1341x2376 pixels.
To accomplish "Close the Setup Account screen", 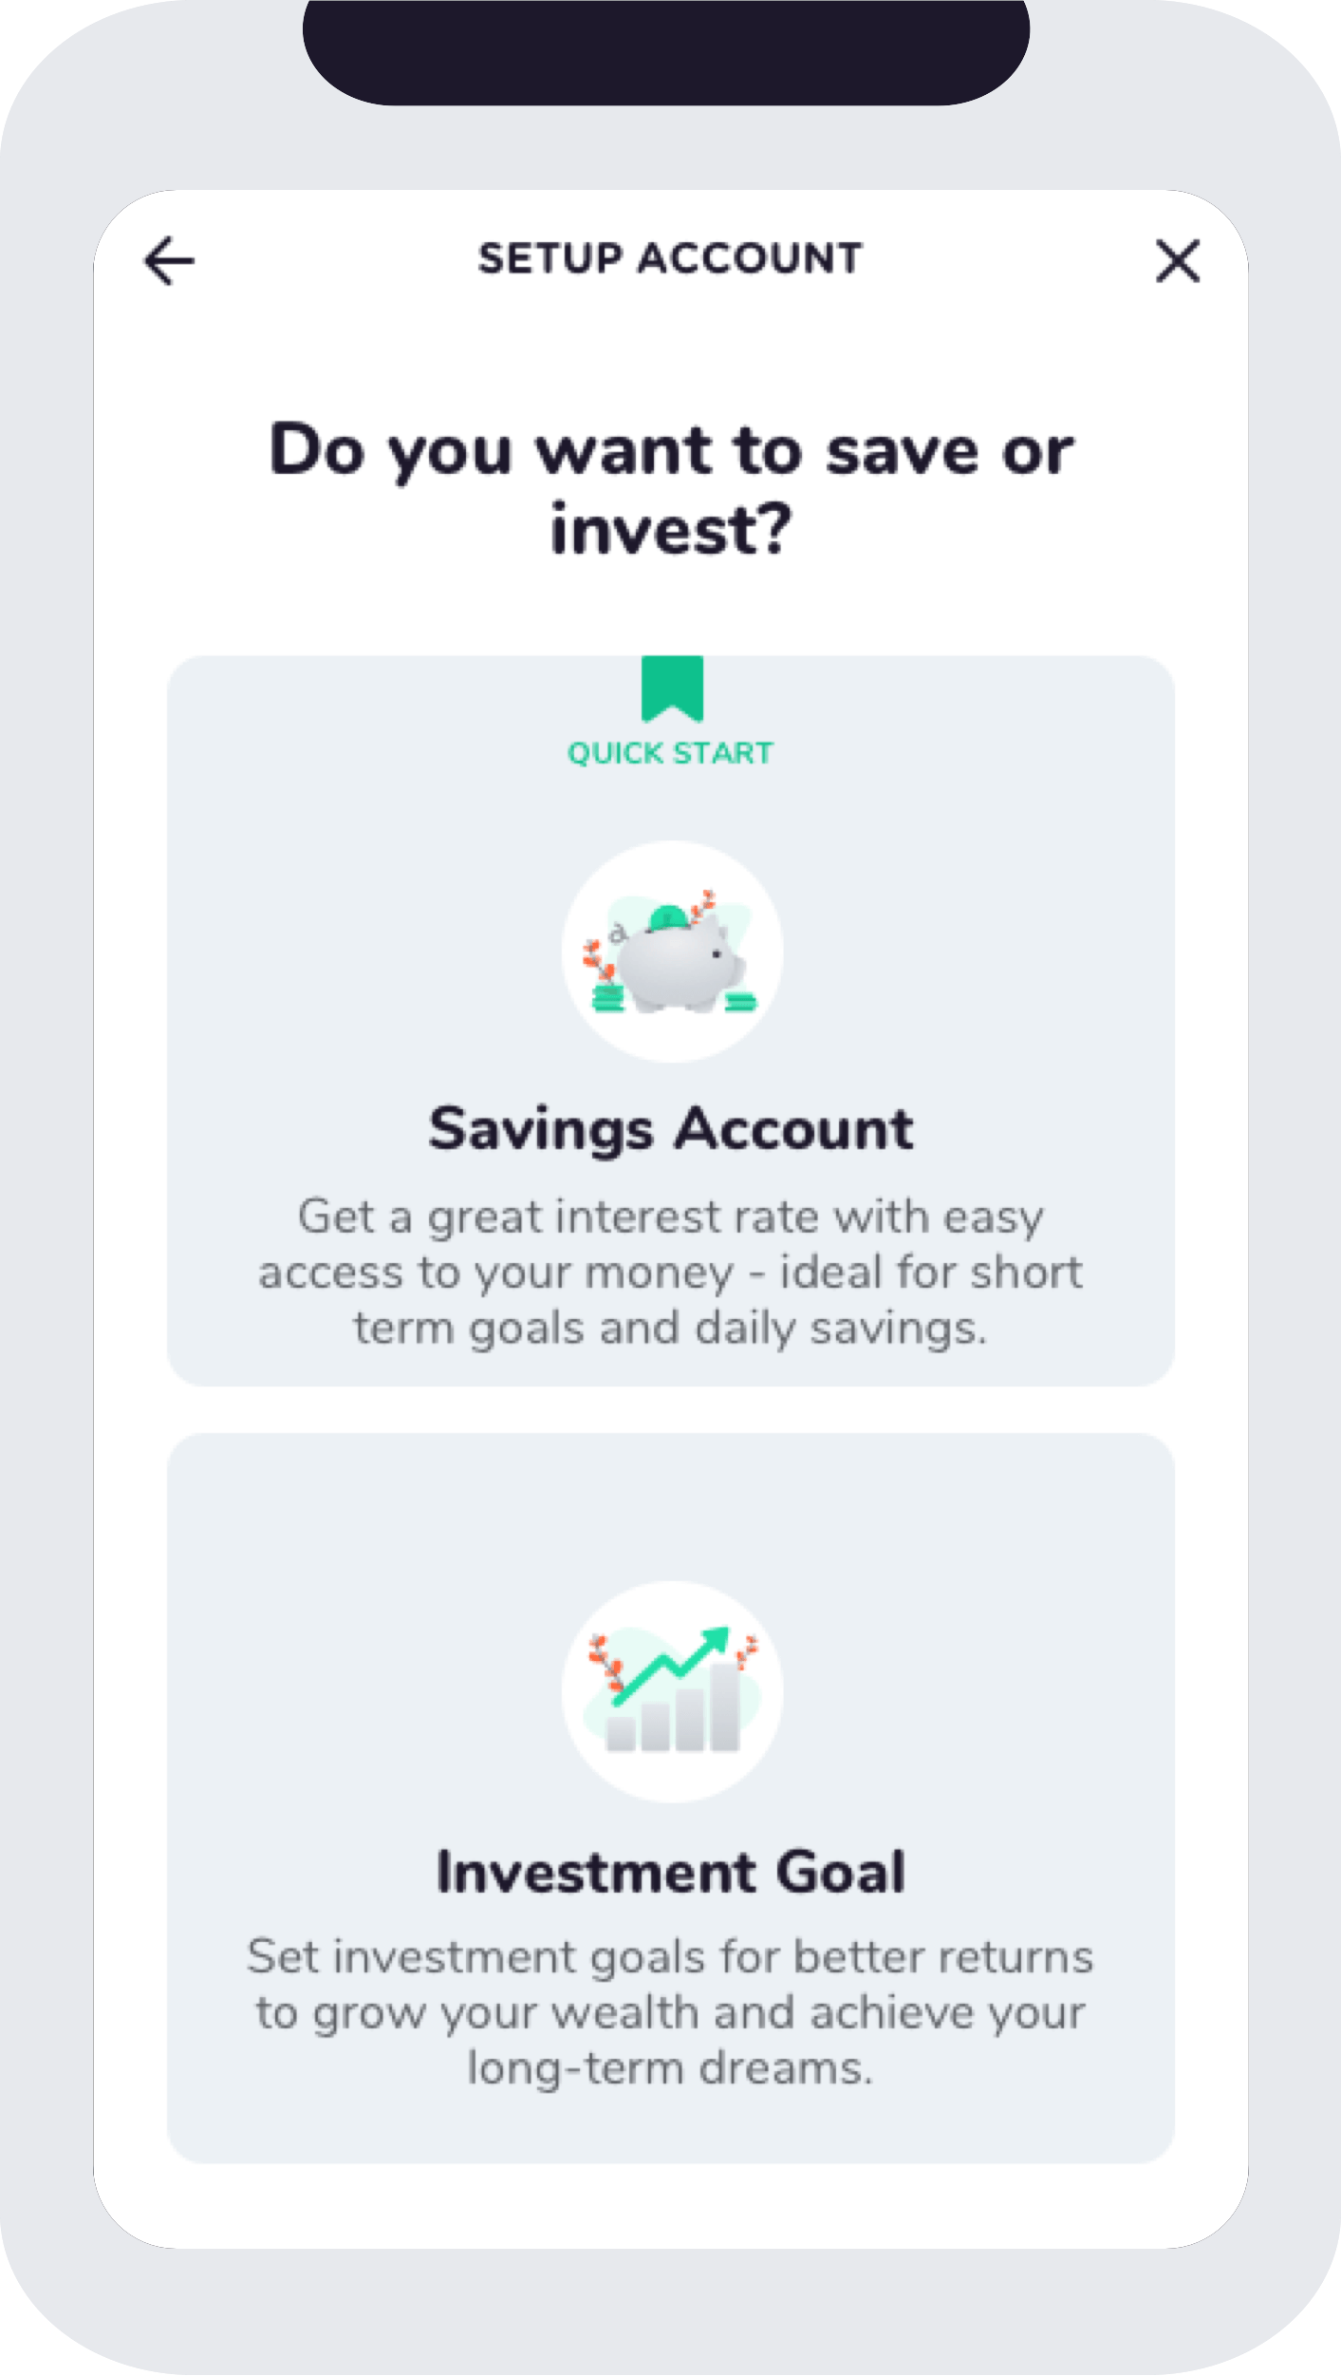I will (1178, 261).
